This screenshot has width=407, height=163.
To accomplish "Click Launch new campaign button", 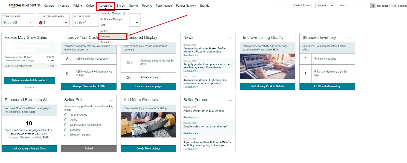I will point(148,86).
